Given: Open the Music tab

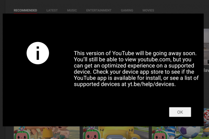Looking at the screenshot, I should point(72,10).
